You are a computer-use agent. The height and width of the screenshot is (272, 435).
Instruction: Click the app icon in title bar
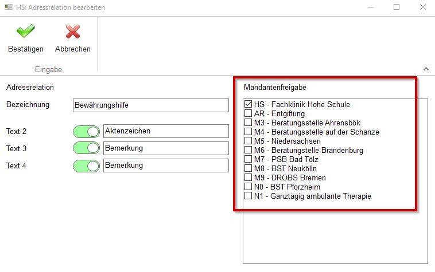[x=7, y=8]
